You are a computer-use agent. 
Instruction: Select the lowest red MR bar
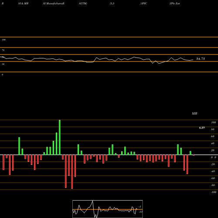tap(72, 172)
